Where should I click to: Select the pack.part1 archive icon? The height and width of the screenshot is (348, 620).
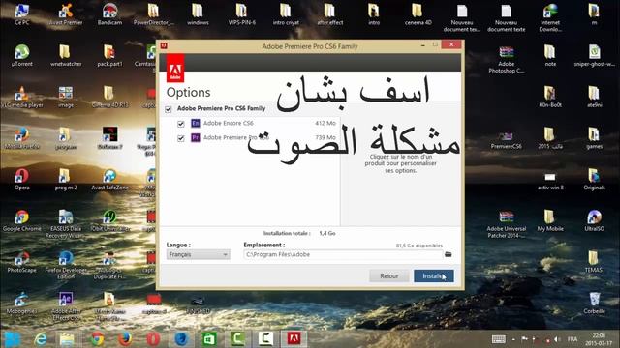tap(109, 56)
